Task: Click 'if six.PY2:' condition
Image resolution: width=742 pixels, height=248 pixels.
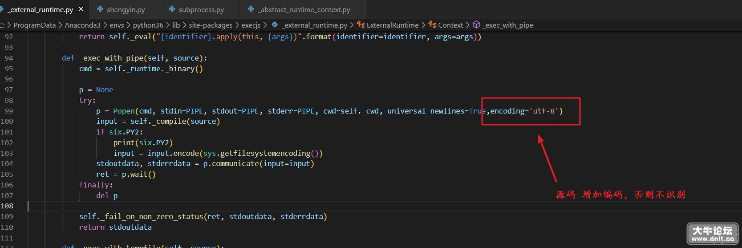Action: pyautogui.click(x=120, y=132)
